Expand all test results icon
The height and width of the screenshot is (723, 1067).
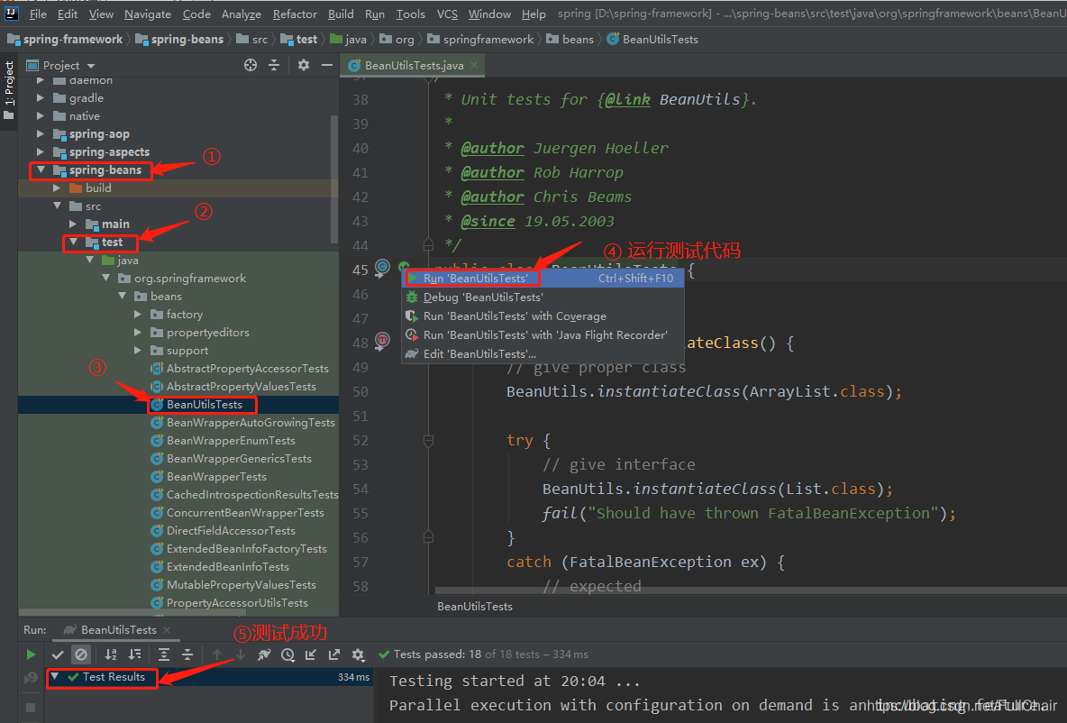coord(164,654)
